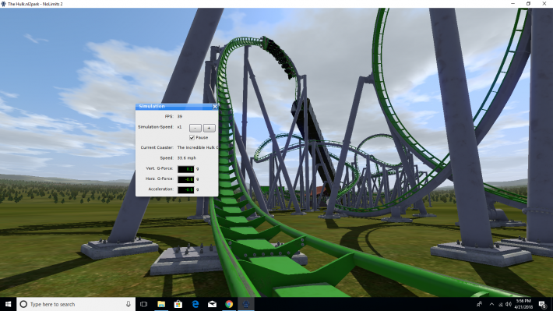Click the Horz. G-Force readout display
This screenshot has height=311, width=553.
pos(186,179)
